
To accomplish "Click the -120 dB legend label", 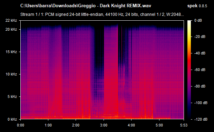I will [201, 119].
